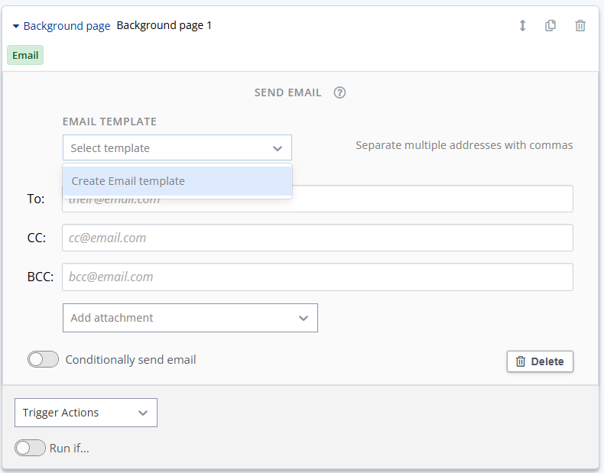Screen dimensions: 604x473
Task: Click the chevron in Add attachment box
Action: [304, 319]
